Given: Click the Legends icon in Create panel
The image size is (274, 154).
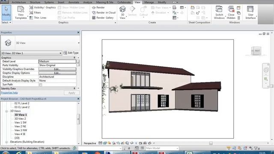Looking at the screenshot, I should point(175,18).
